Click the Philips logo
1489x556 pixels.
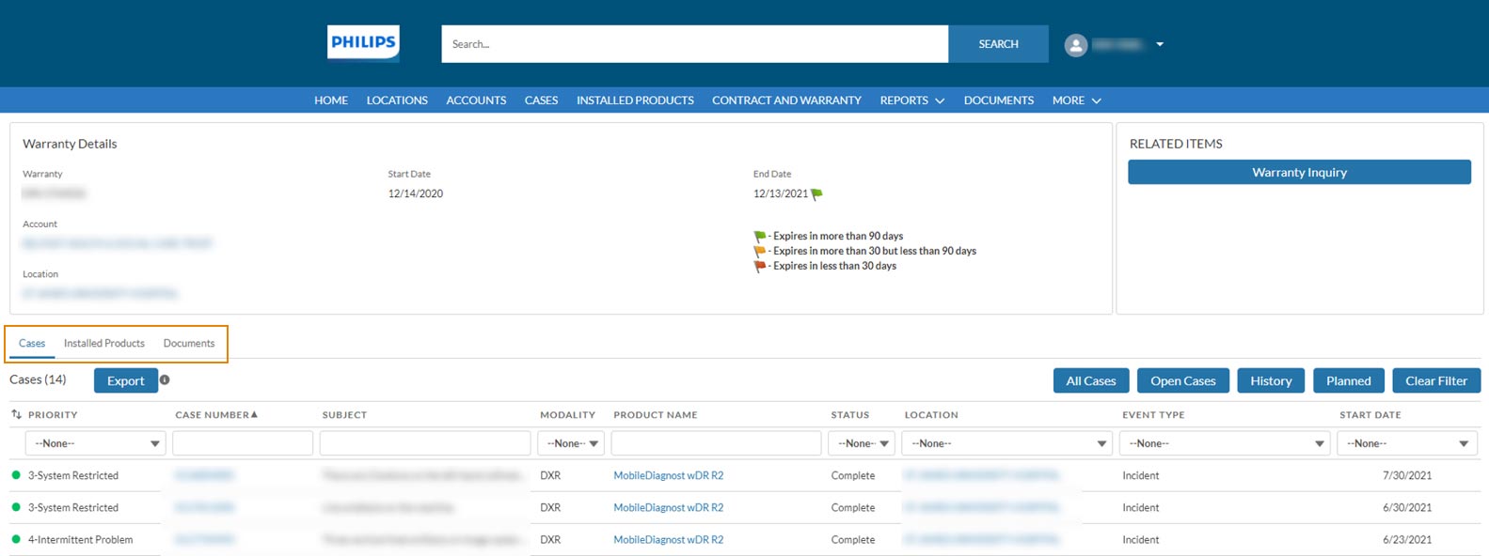click(363, 43)
